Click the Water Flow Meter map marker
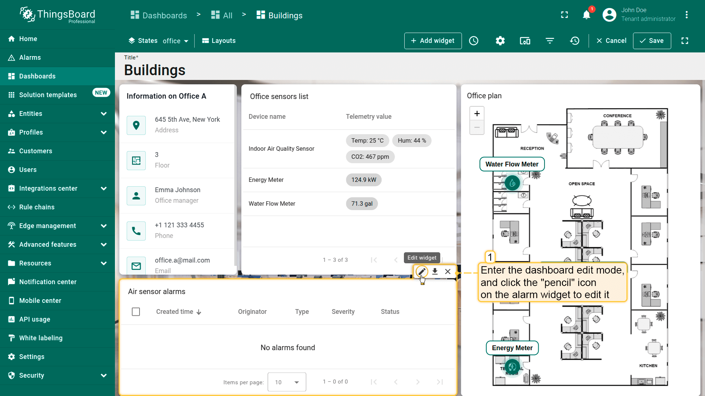This screenshot has width=705, height=396. coord(512,183)
